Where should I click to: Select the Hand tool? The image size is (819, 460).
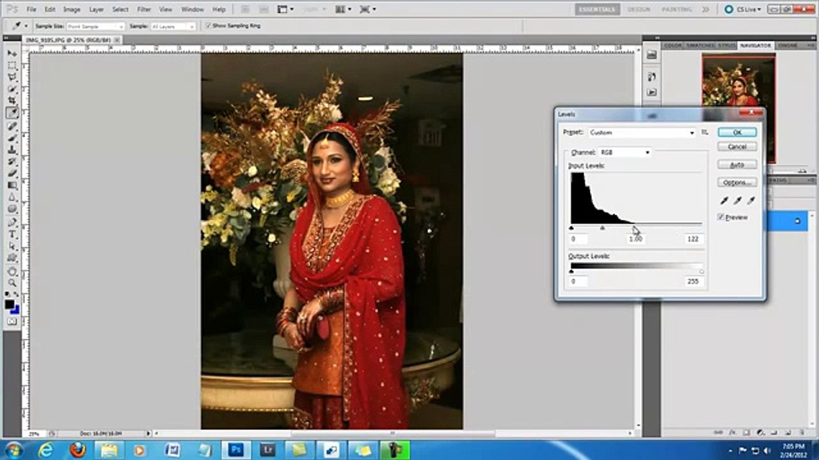(x=12, y=272)
